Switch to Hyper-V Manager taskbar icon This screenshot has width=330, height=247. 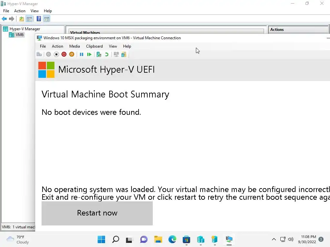[201, 239]
